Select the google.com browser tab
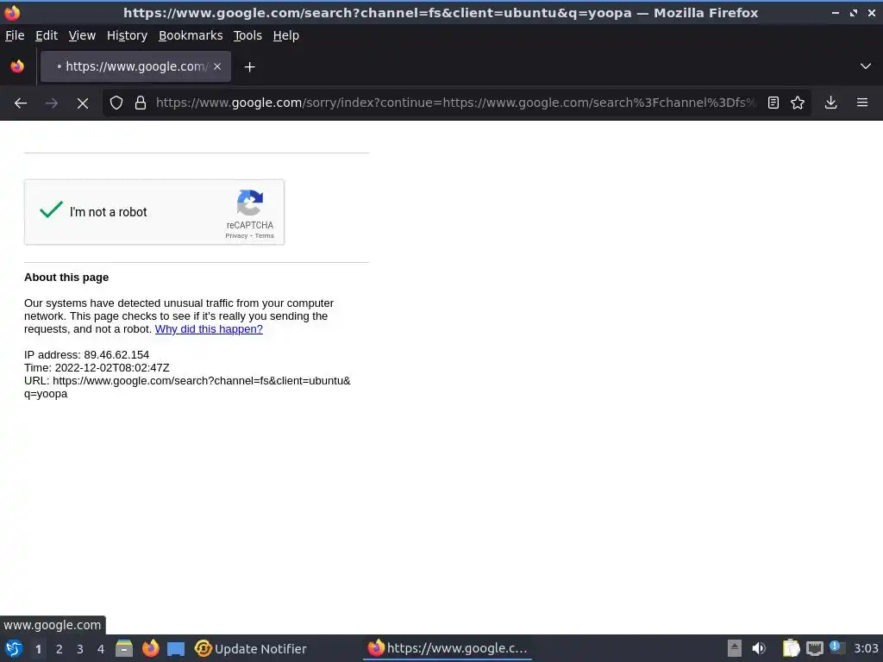The width and height of the screenshot is (883, 662). pos(135,66)
